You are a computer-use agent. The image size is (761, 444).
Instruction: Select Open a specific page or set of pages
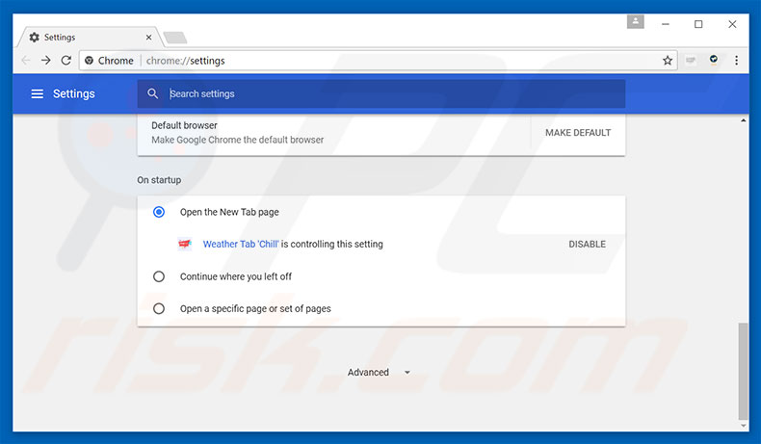point(159,308)
